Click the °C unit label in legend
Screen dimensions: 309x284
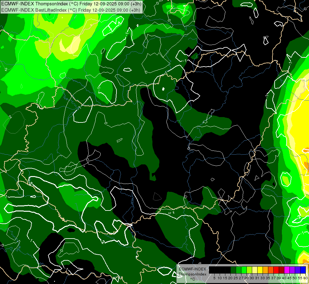tap(193, 279)
